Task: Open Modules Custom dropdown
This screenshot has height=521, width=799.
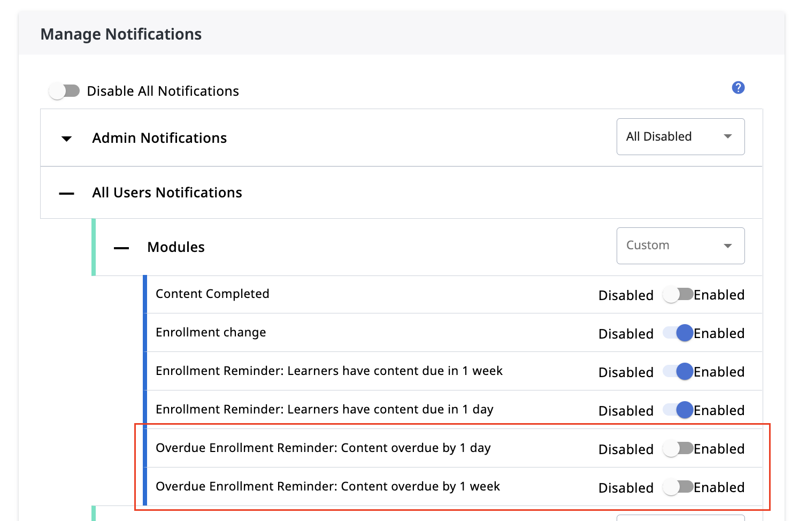Action: point(680,246)
